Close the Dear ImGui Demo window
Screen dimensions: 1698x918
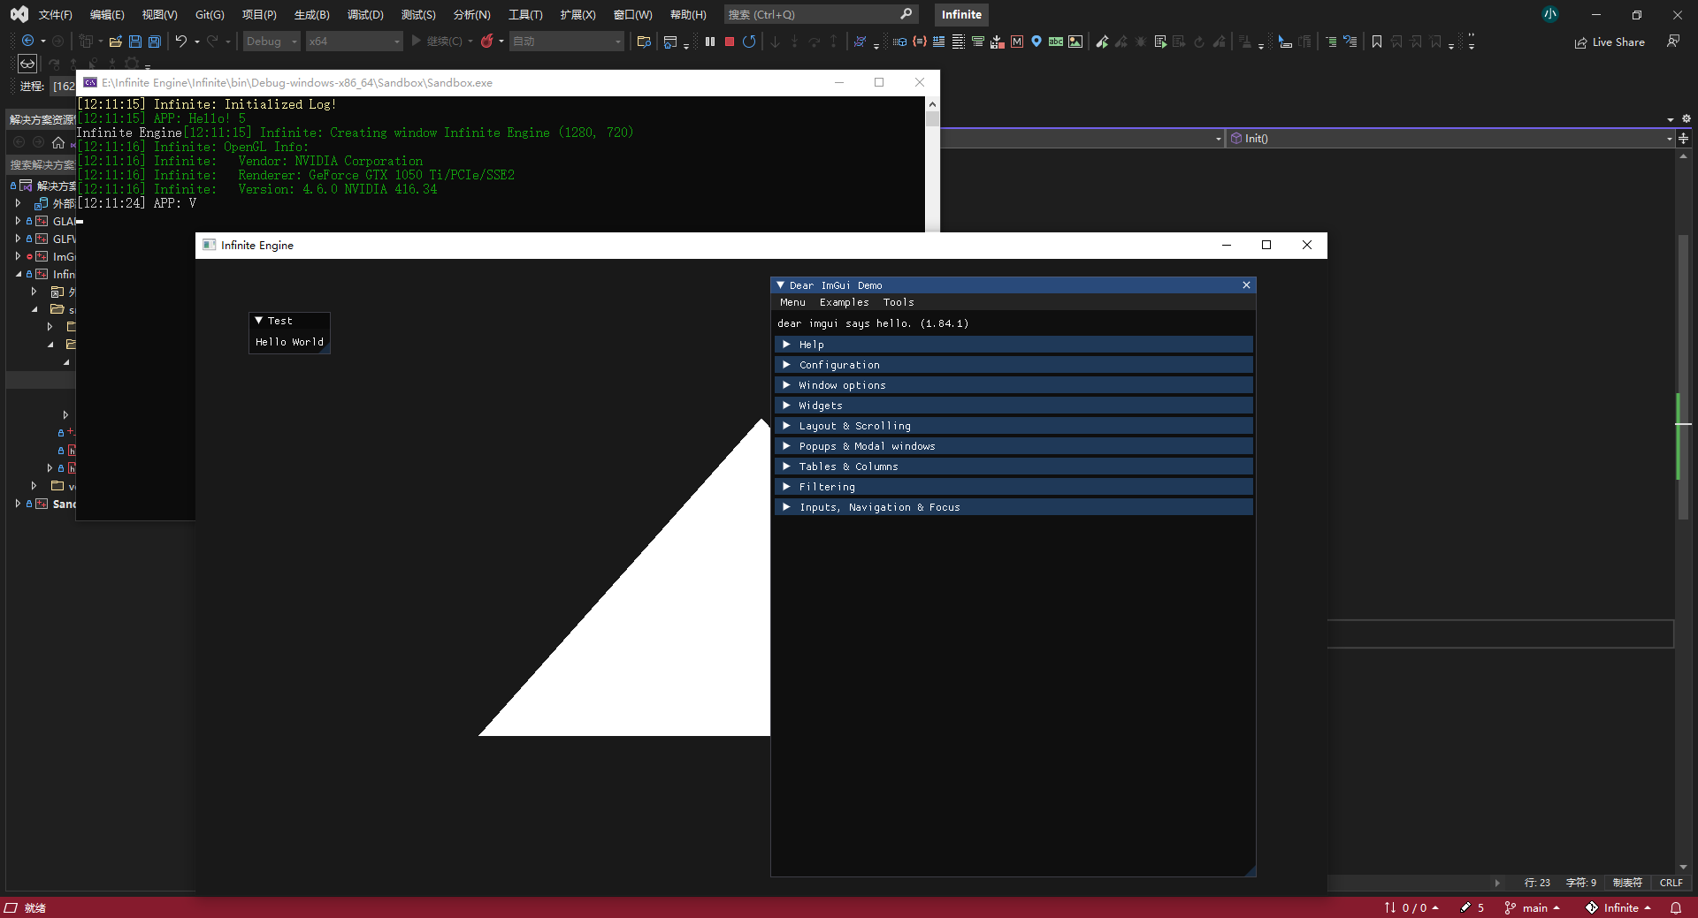(1246, 285)
